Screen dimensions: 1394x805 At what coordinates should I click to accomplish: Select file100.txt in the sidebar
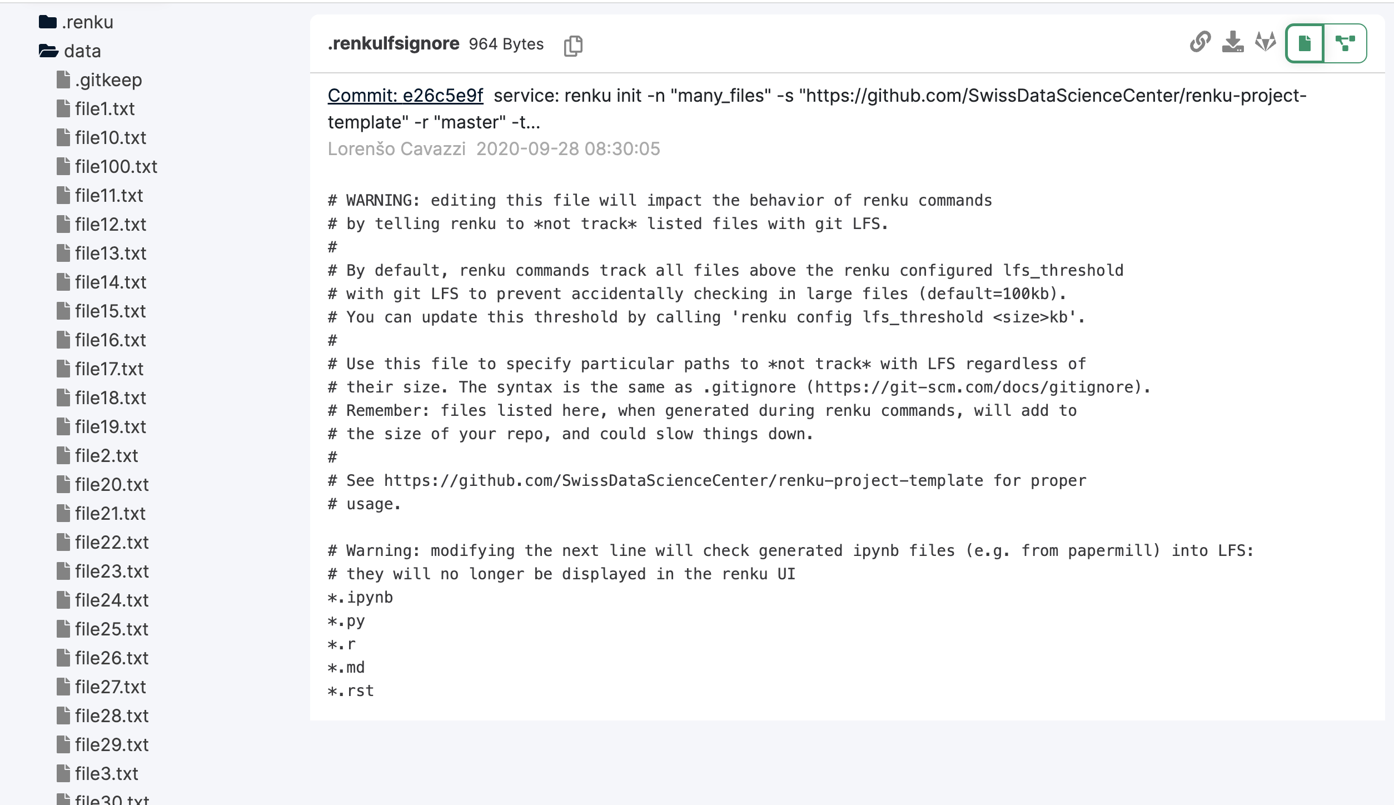tap(116, 166)
